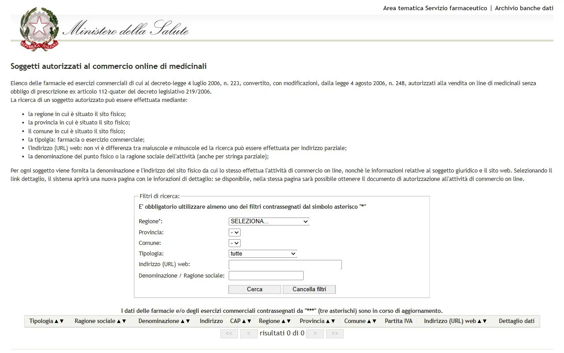Sort Comune column ascending with up arrow

click(x=369, y=321)
